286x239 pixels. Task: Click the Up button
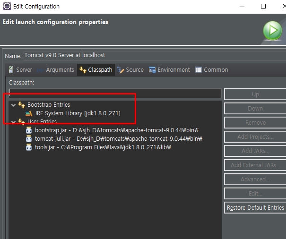255,94
